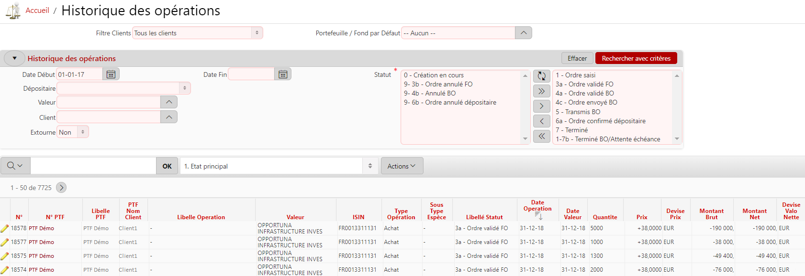Open the Extourne dropdown
Screen dimensions: 805x276
[73, 132]
